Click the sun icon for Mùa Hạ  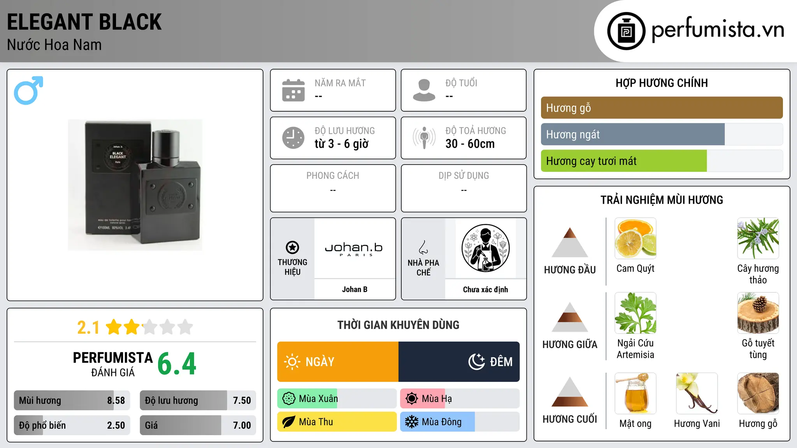[x=412, y=399]
